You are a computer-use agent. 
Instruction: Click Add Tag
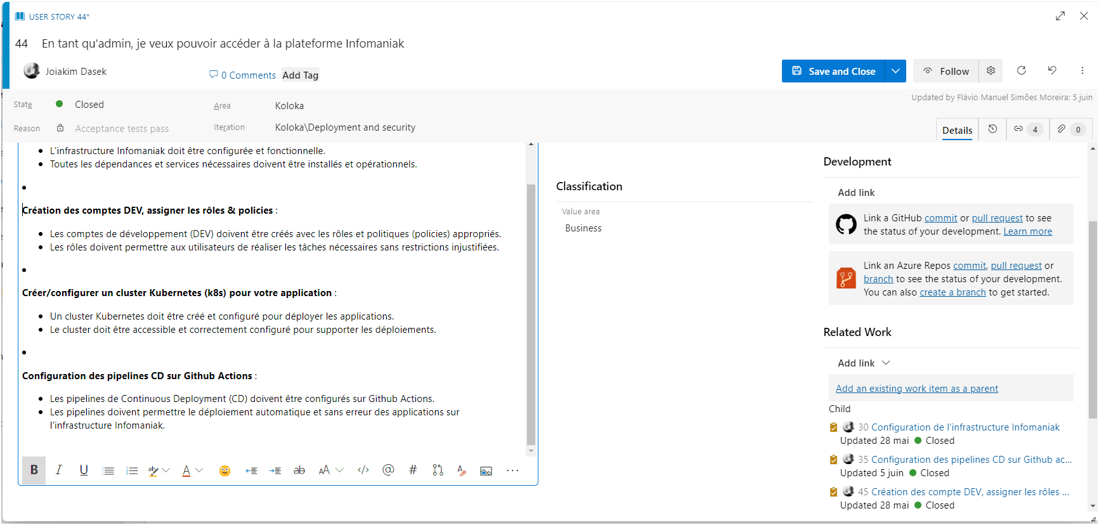coord(301,75)
